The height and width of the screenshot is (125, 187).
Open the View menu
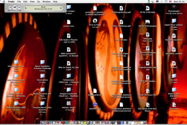click(x=32, y=1)
